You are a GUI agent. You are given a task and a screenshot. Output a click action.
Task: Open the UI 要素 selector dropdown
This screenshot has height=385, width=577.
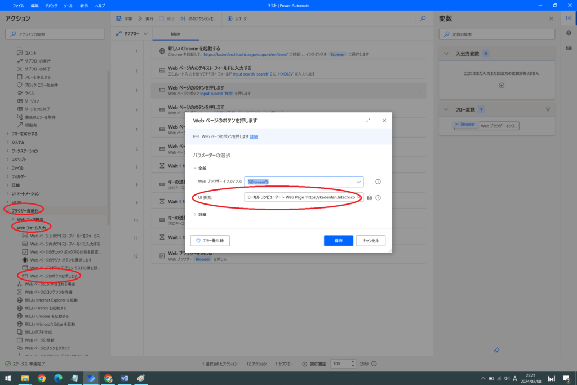[359, 197]
